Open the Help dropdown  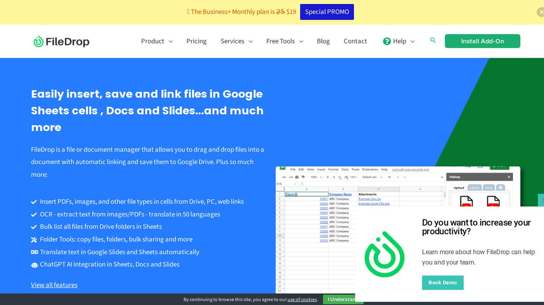[399, 41]
